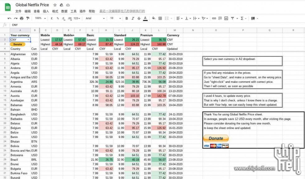Open the 帮助 menu
Viewport: 305px width, 179px height.
click(92, 11)
